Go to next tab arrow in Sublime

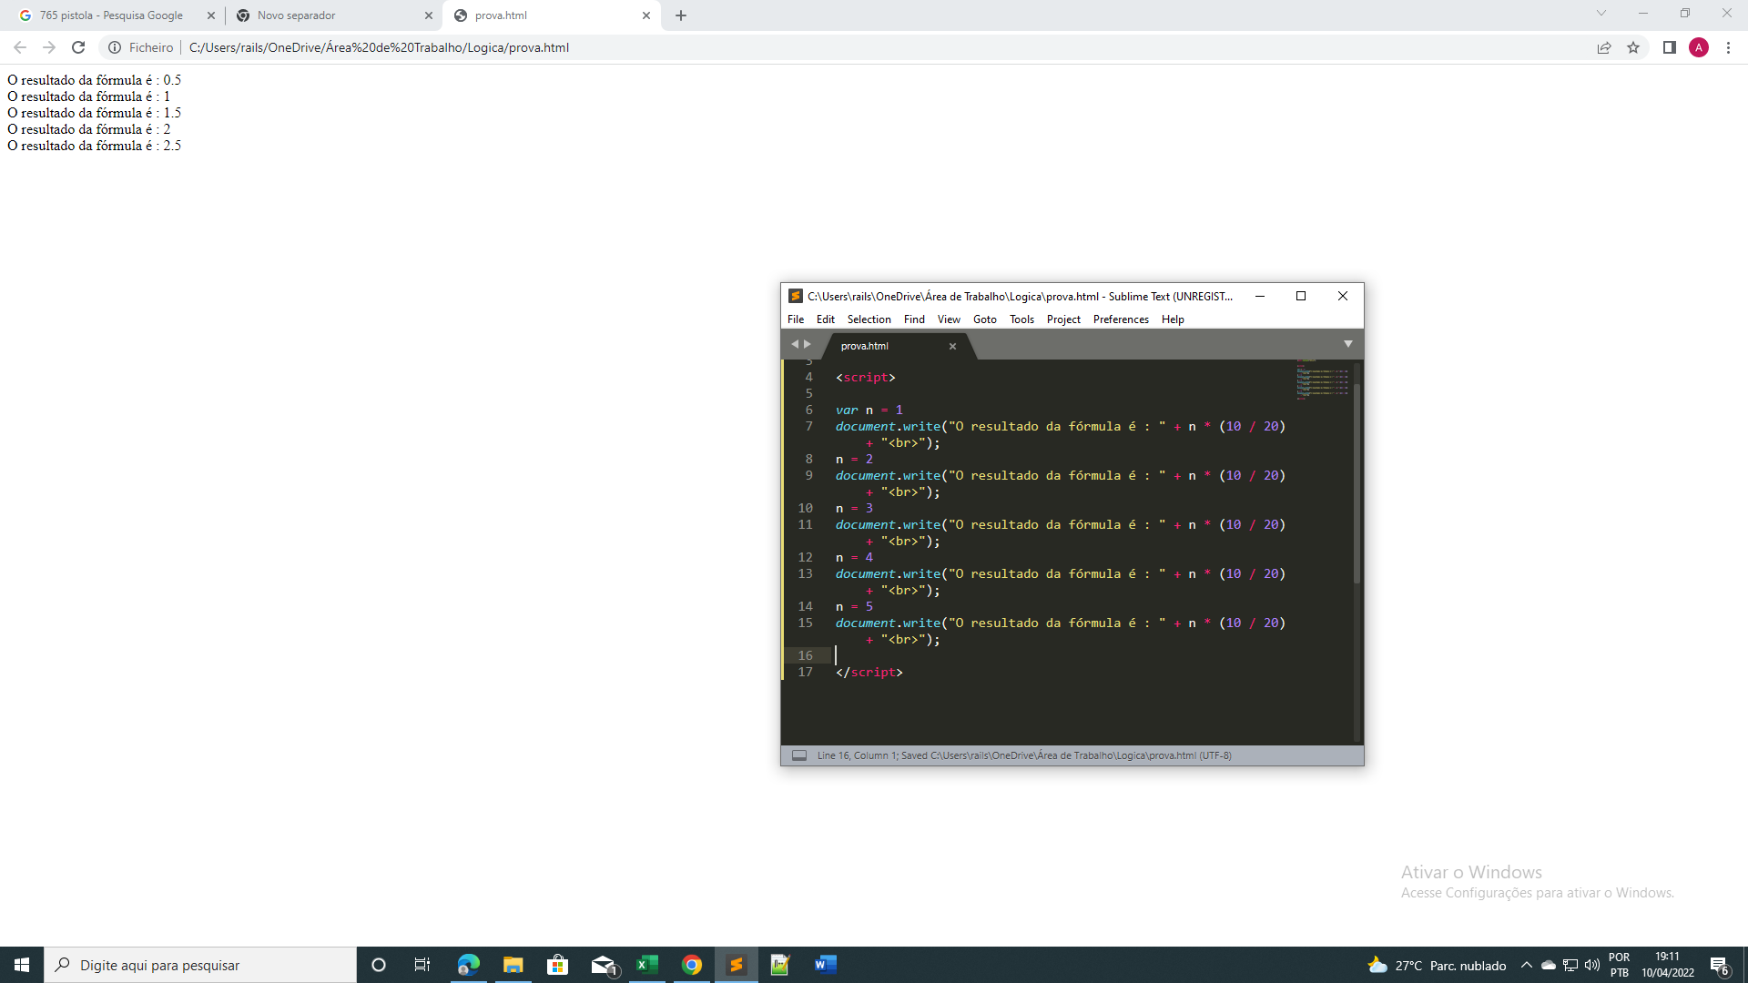pyautogui.click(x=808, y=344)
